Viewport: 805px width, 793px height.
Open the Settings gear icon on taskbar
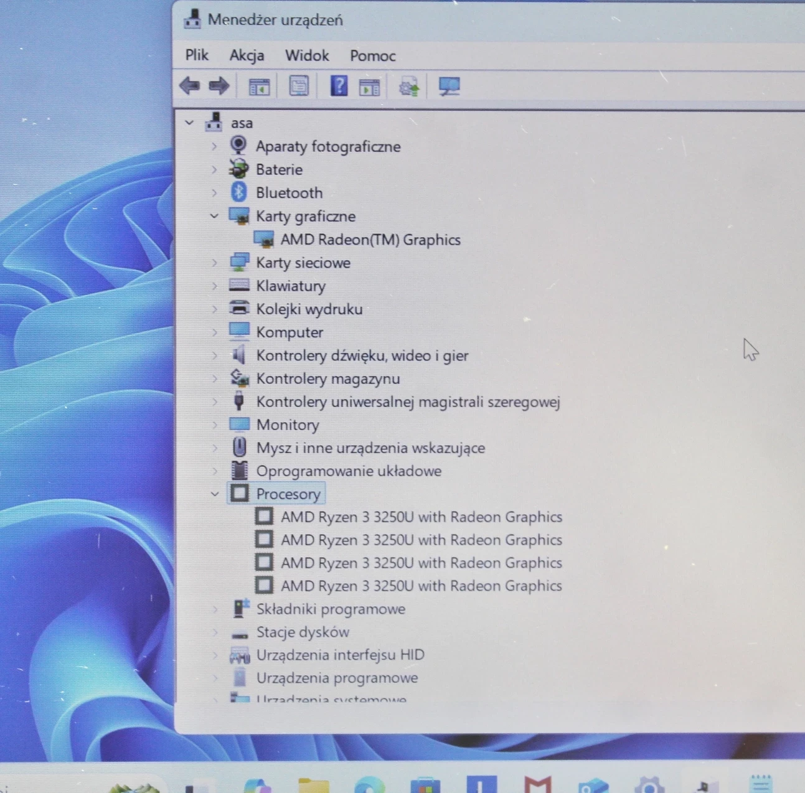[649, 786]
